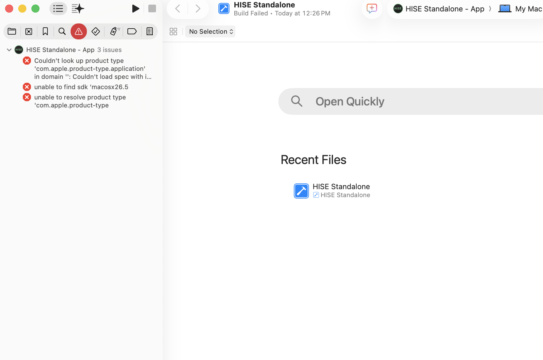Go forward in editor history

point(198,9)
